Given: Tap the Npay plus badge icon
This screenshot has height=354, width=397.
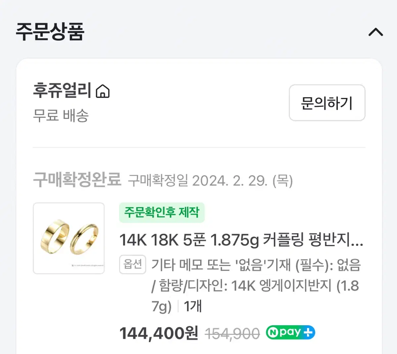Looking at the screenshot, I should 290,332.
